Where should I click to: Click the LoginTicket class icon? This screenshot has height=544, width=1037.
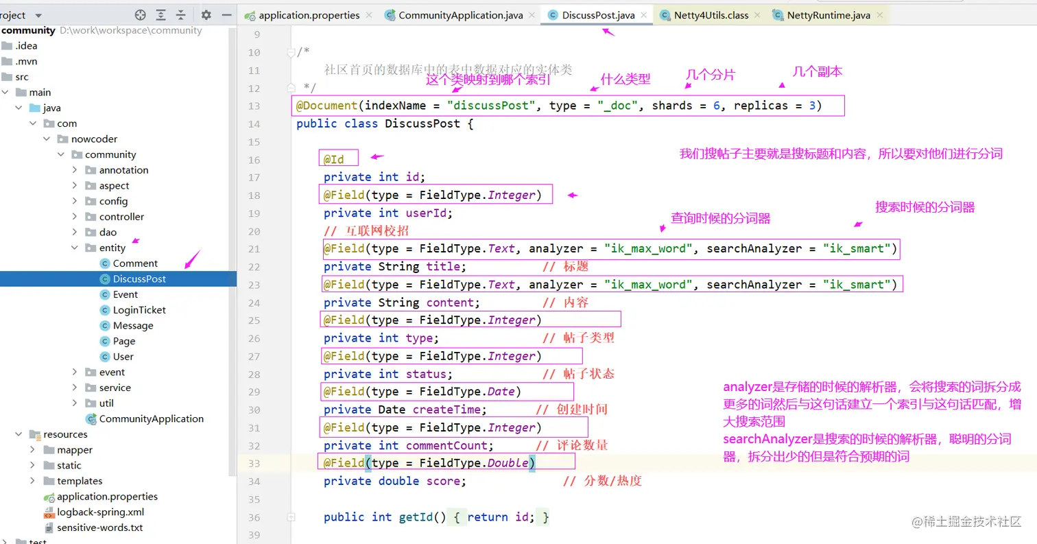coord(105,310)
